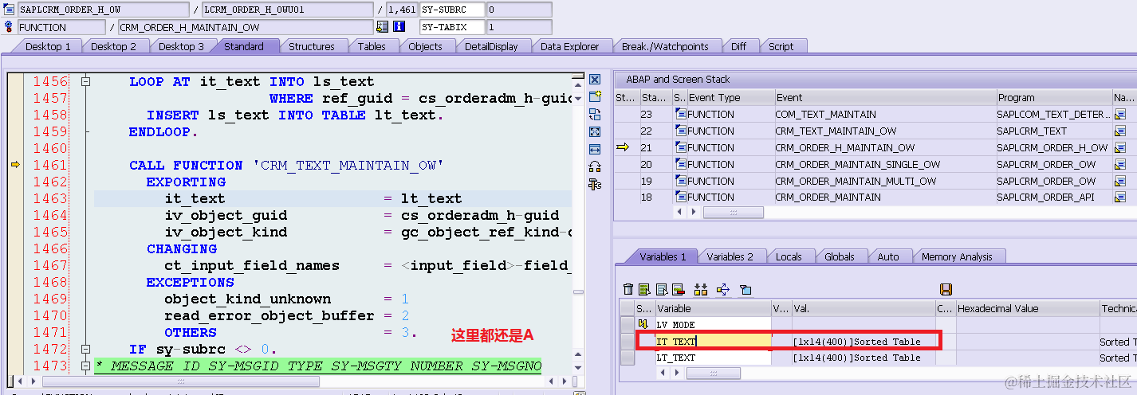The width and height of the screenshot is (1137, 395).
Task: Click the second list icon in Variables toolbar
Action: click(661, 289)
